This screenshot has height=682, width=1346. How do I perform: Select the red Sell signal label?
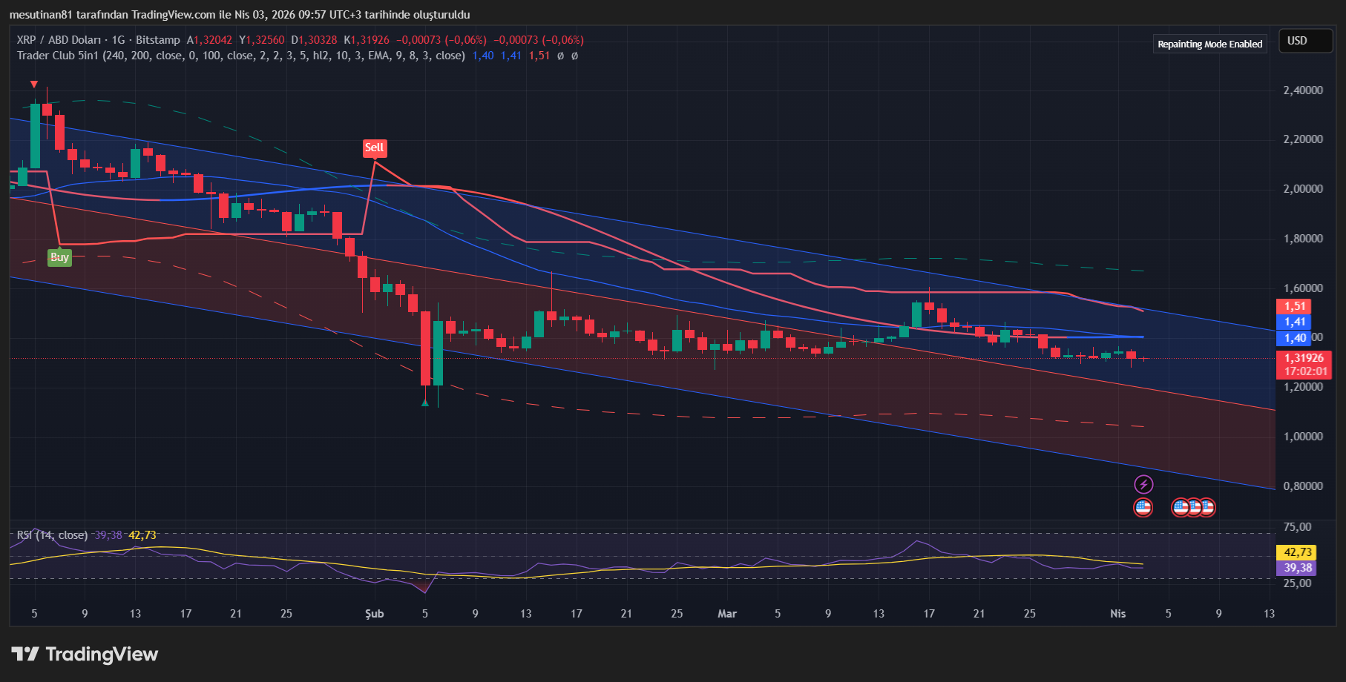tap(375, 148)
